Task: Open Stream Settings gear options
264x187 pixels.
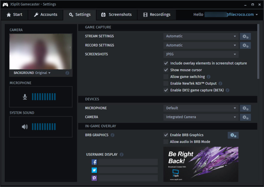Action: [x=245, y=36]
